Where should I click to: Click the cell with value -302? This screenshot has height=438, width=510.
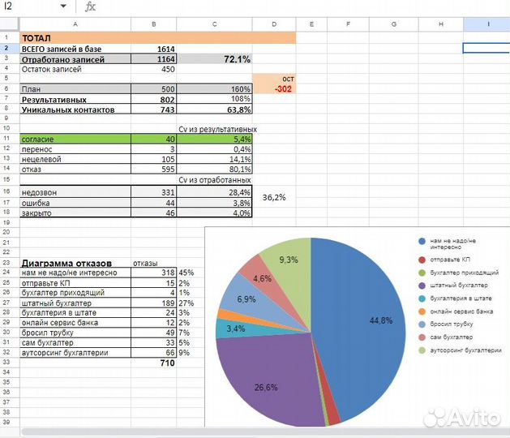[x=273, y=88]
